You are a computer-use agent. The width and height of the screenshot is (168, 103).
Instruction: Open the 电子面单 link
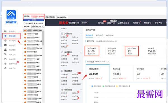[x=75, y=44]
